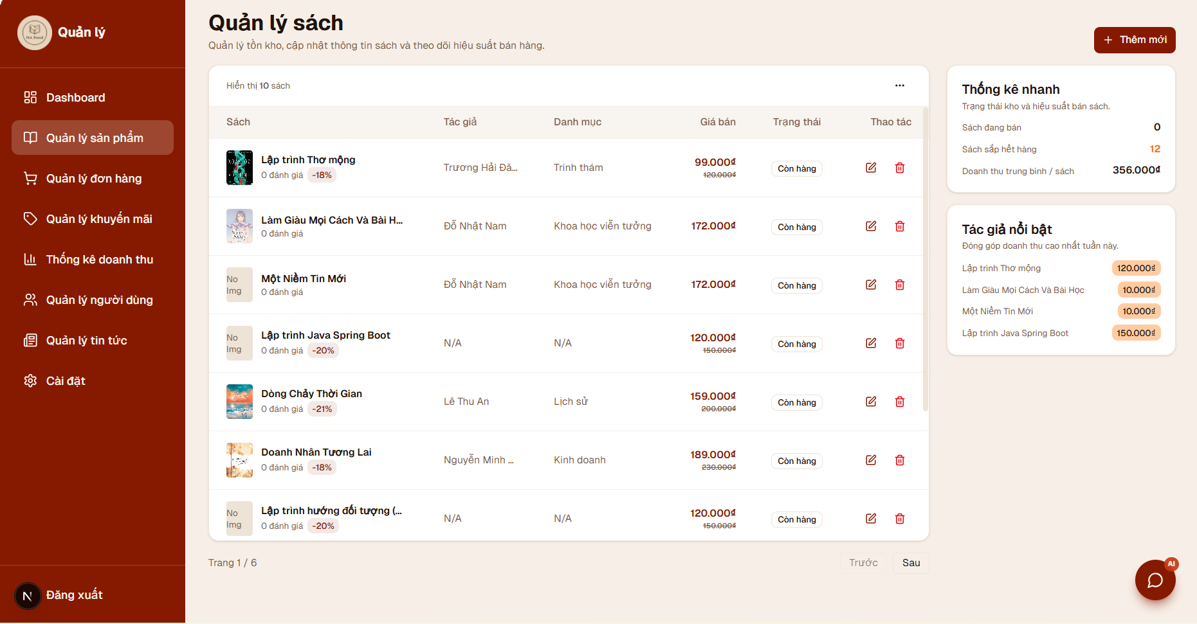Viewport: 1197px width, 624px height.
Task: Click the Dashboard grid icon
Action: pos(30,97)
